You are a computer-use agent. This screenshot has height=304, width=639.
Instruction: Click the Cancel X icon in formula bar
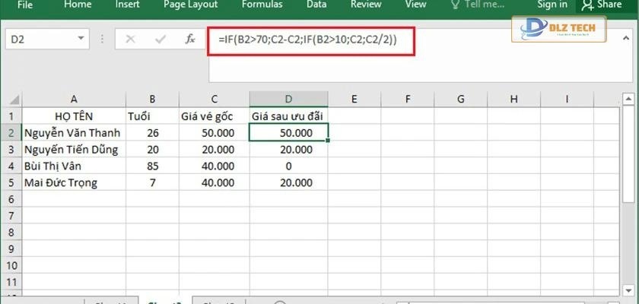(130, 39)
